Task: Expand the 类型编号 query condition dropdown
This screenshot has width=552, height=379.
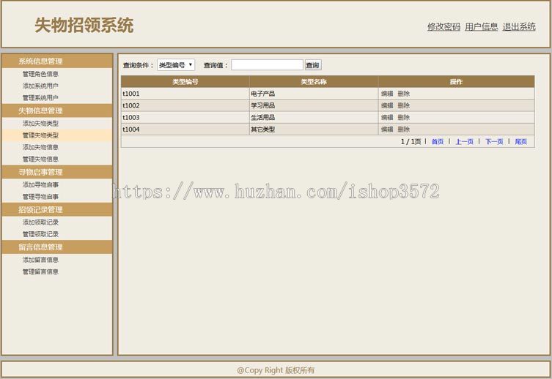Action: pyautogui.click(x=176, y=65)
